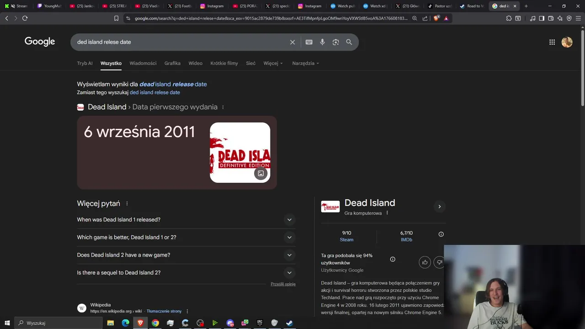Select the Wiadomości search tab
Viewport: 585px width, 329px height.
pyautogui.click(x=143, y=64)
